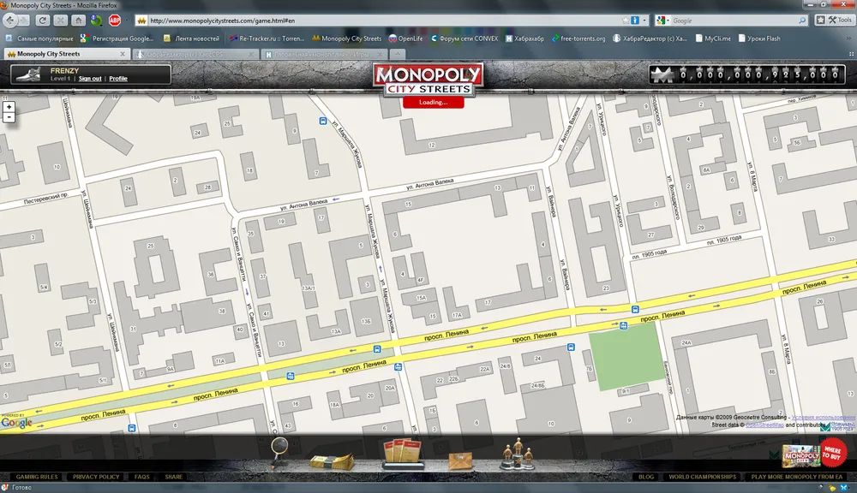857x493 pixels.
Task: Open the Gaming Rules footer link
Action: pos(37,477)
